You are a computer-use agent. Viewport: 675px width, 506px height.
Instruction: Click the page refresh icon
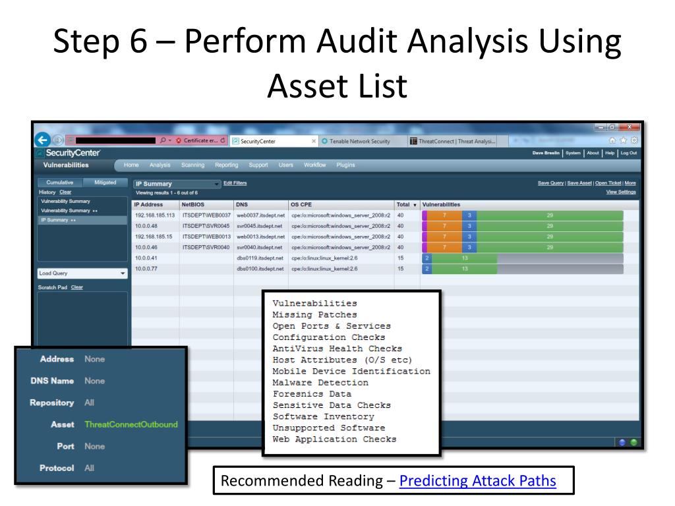pos(223,140)
